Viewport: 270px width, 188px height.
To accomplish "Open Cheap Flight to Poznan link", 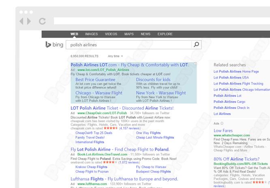I will pos(92,171).
